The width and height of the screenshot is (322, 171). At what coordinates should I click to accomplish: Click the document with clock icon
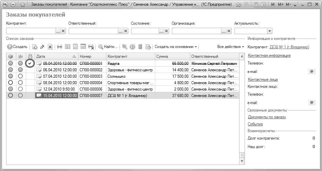pyautogui.click(x=148, y=47)
